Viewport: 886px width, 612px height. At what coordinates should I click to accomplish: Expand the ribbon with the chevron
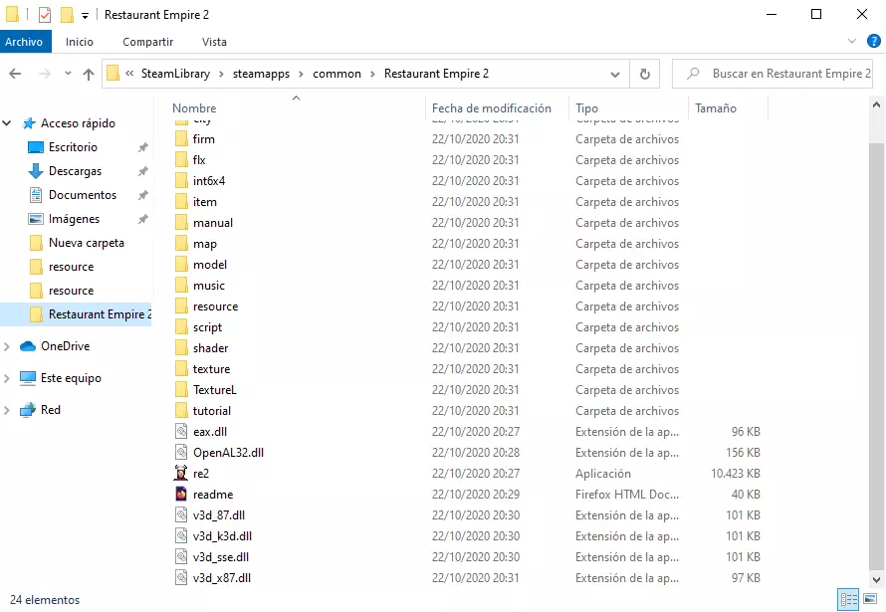coord(852,41)
